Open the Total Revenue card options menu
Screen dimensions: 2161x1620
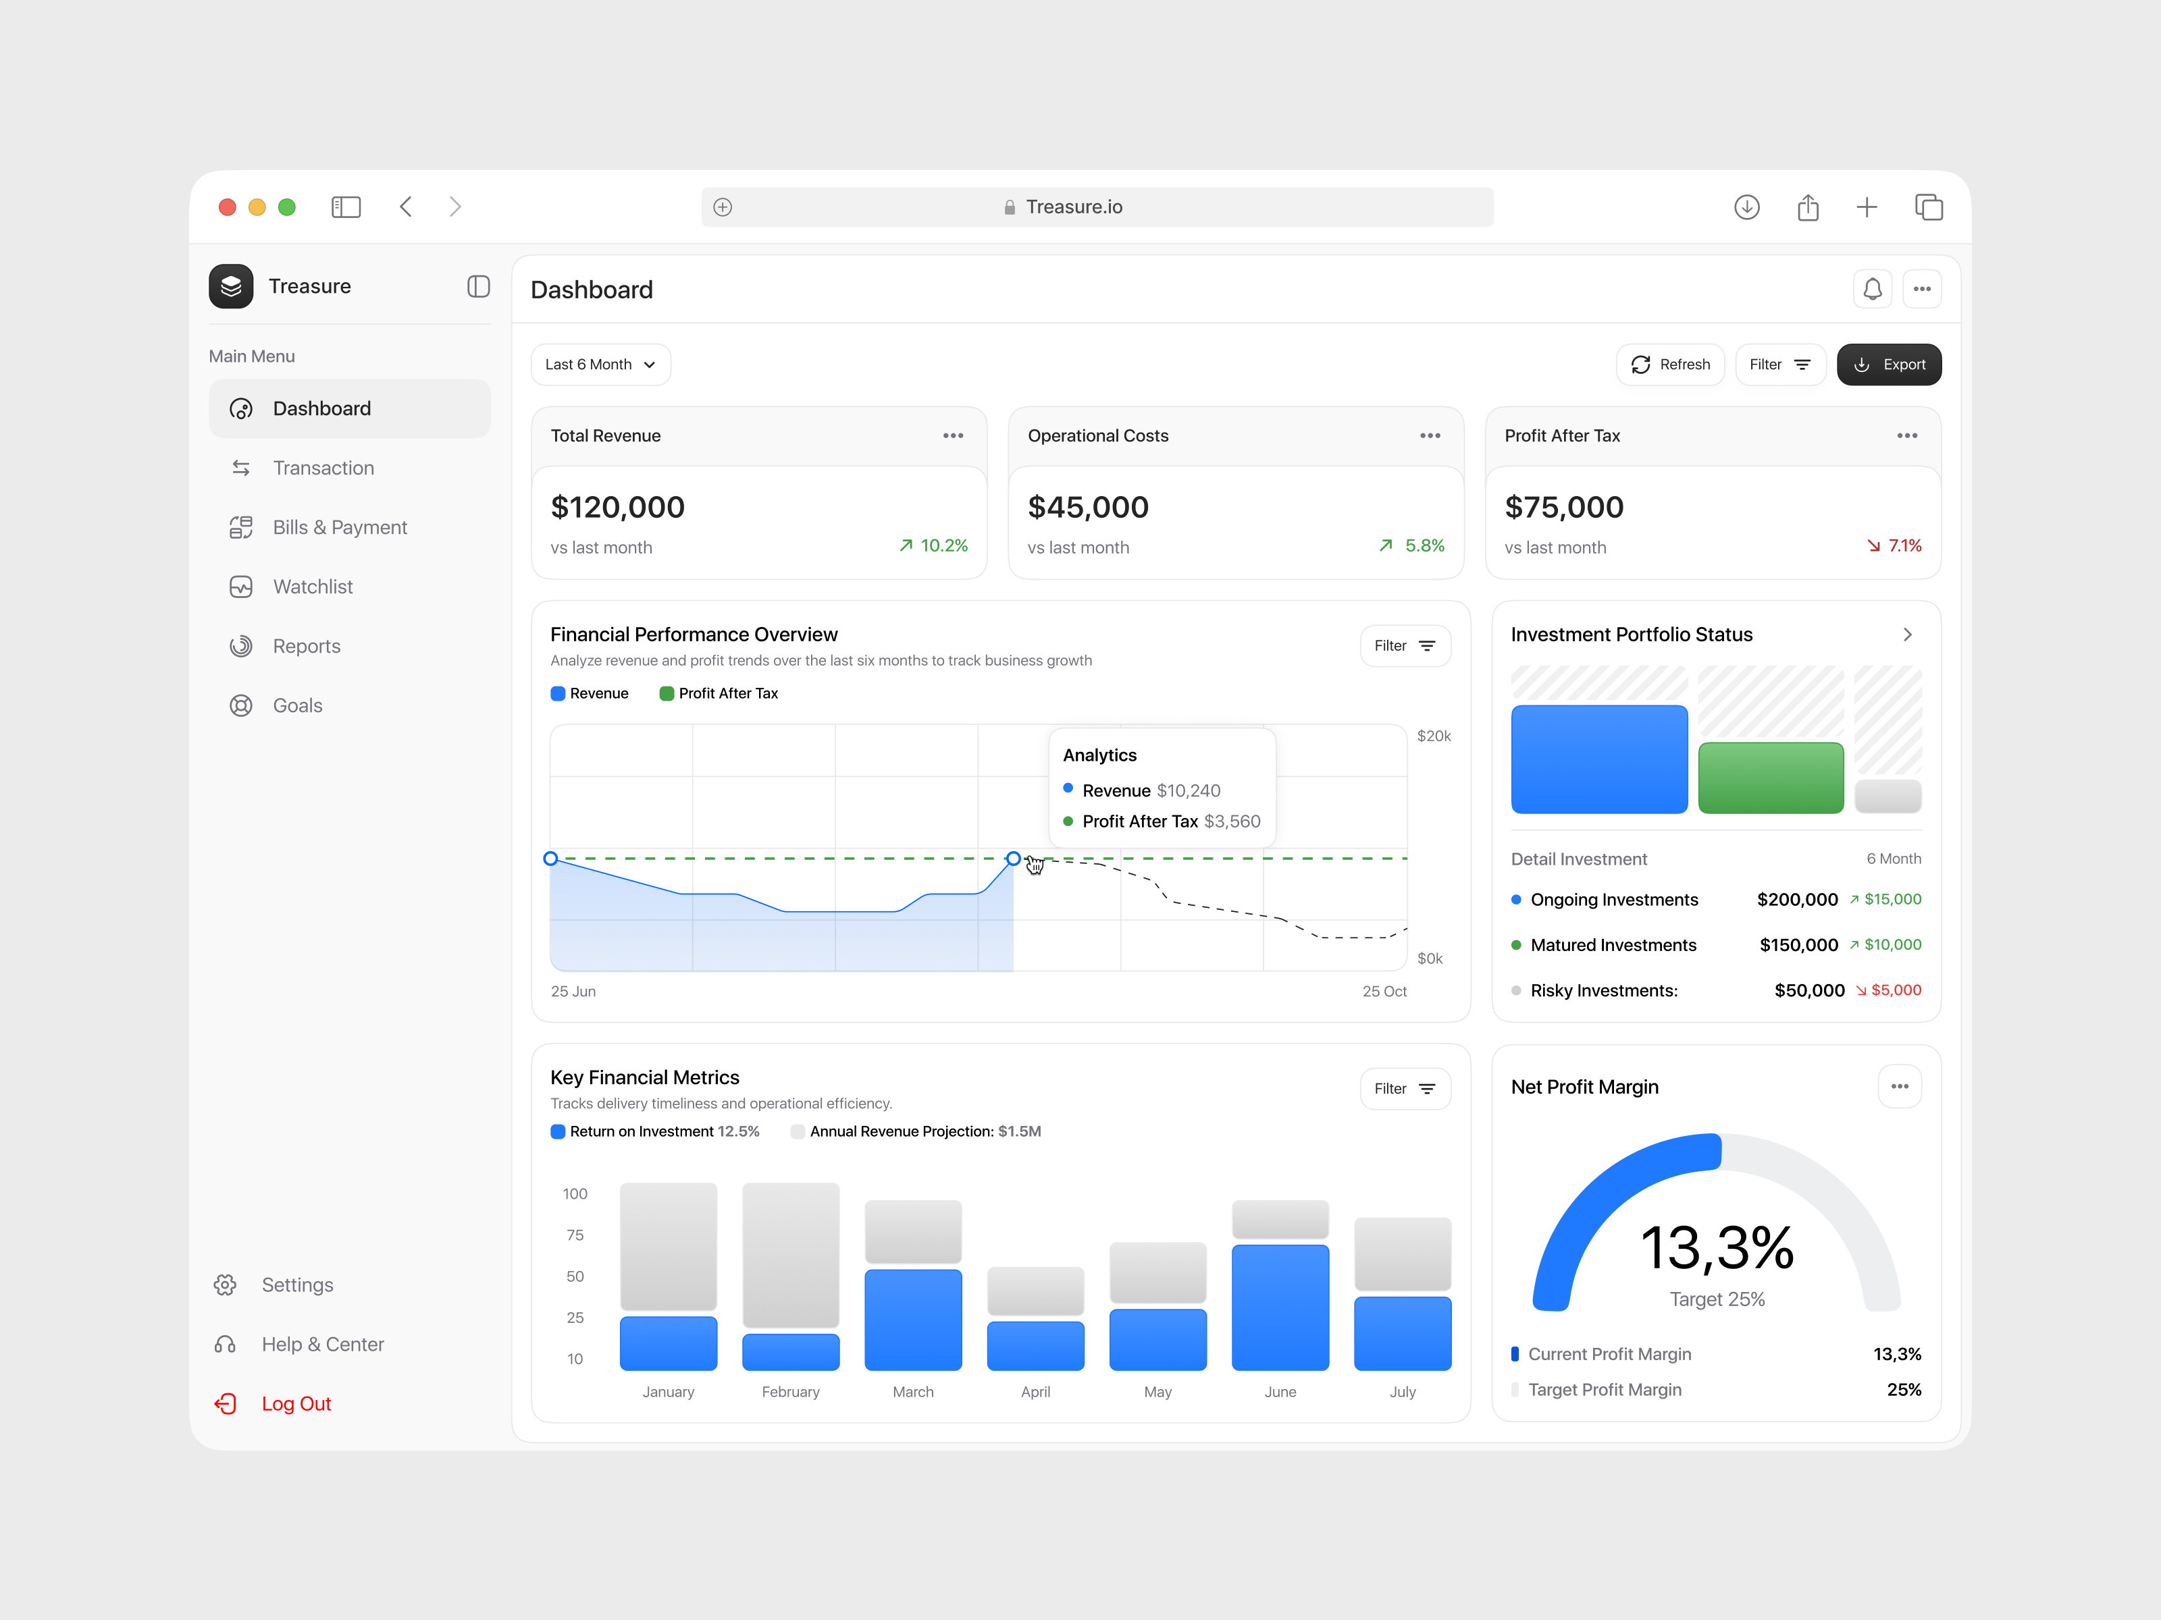(x=952, y=435)
